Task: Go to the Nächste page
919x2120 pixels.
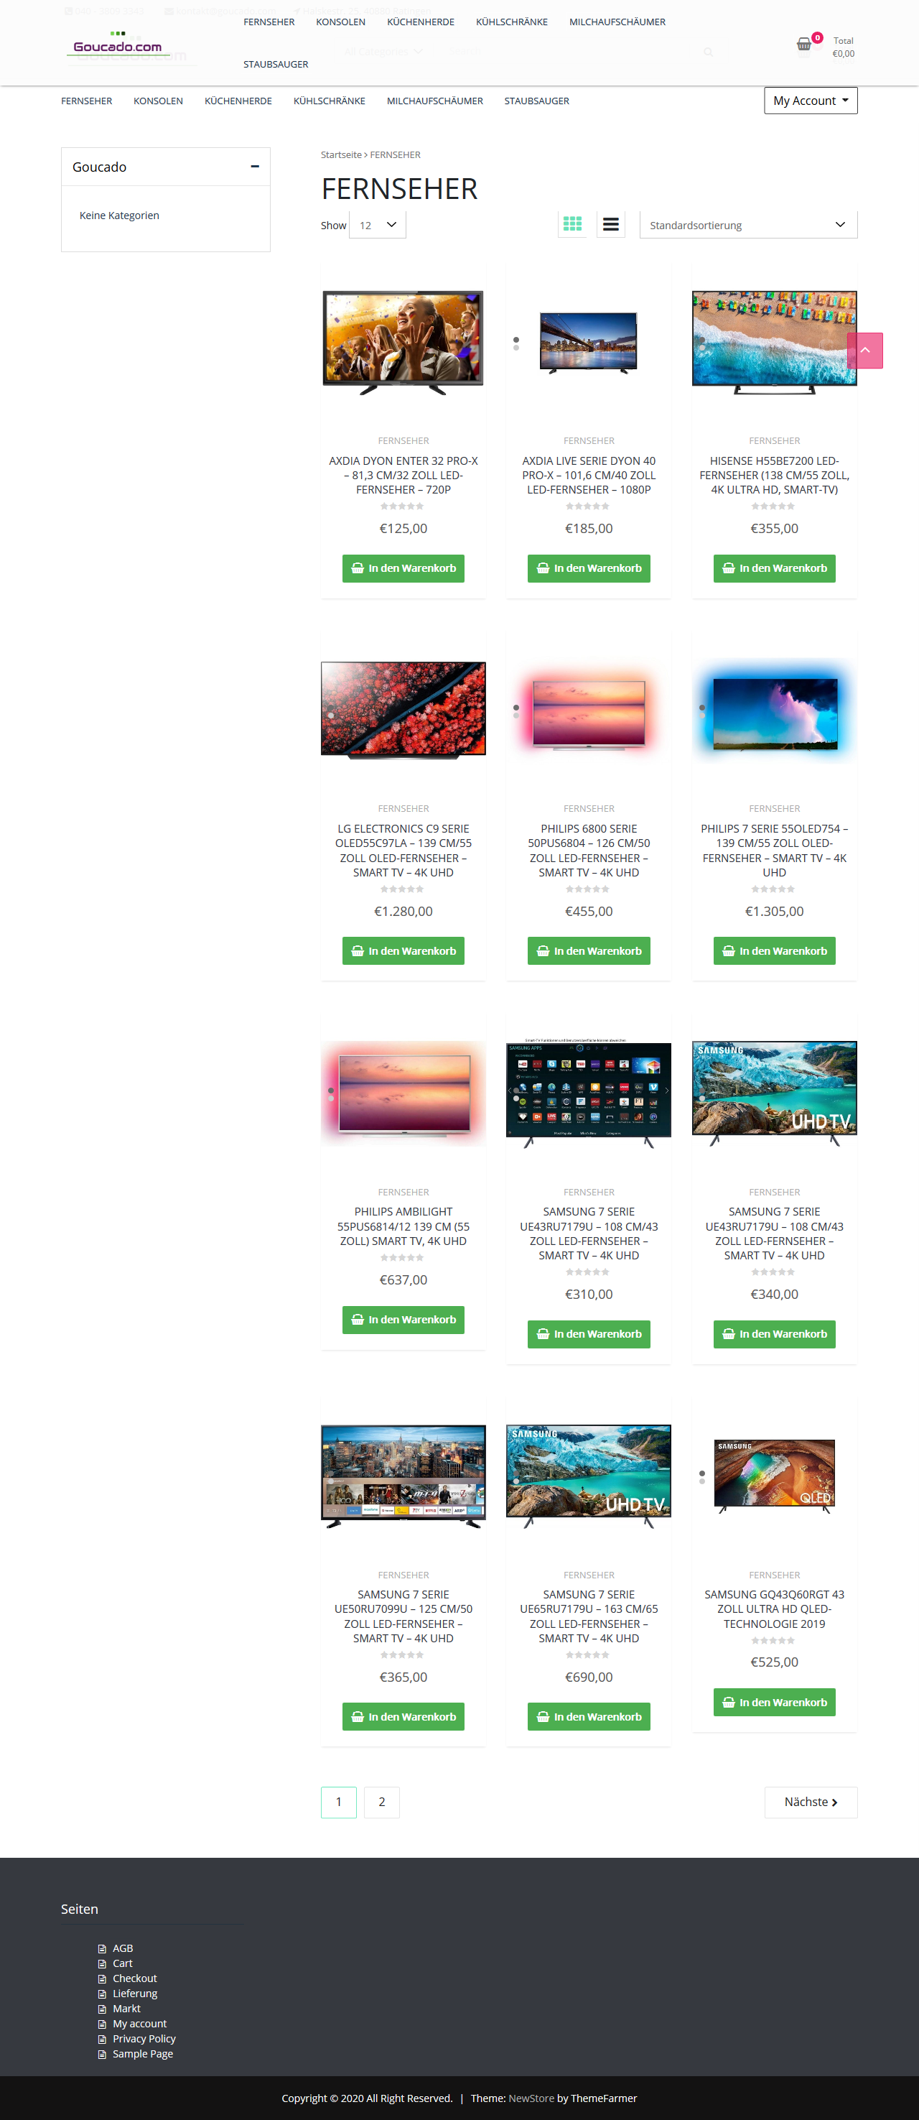Action: pyautogui.click(x=811, y=1802)
